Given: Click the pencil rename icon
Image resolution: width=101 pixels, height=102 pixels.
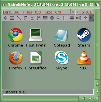Looking at the screenshot, I should click(19, 18).
